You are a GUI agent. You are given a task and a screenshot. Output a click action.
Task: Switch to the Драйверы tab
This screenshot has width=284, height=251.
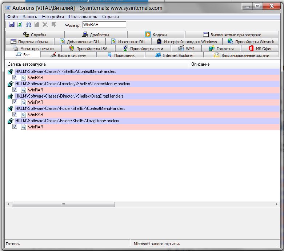(x=96, y=34)
